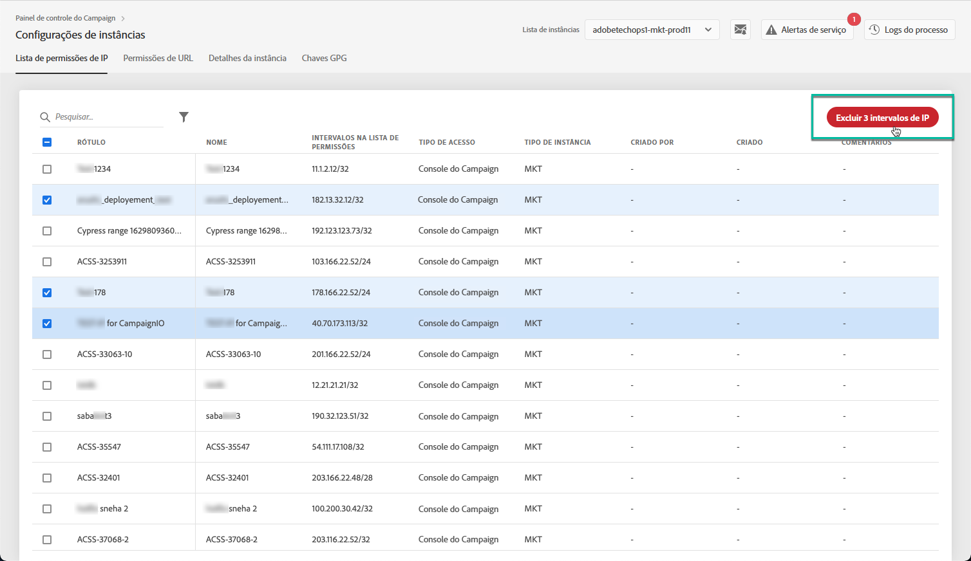Open the Chaves GPG tab
Image resolution: width=971 pixels, height=561 pixels.
(324, 58)
